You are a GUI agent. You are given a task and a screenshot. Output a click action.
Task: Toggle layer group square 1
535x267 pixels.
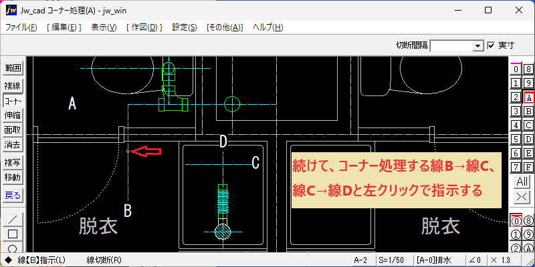coord(516,83)
